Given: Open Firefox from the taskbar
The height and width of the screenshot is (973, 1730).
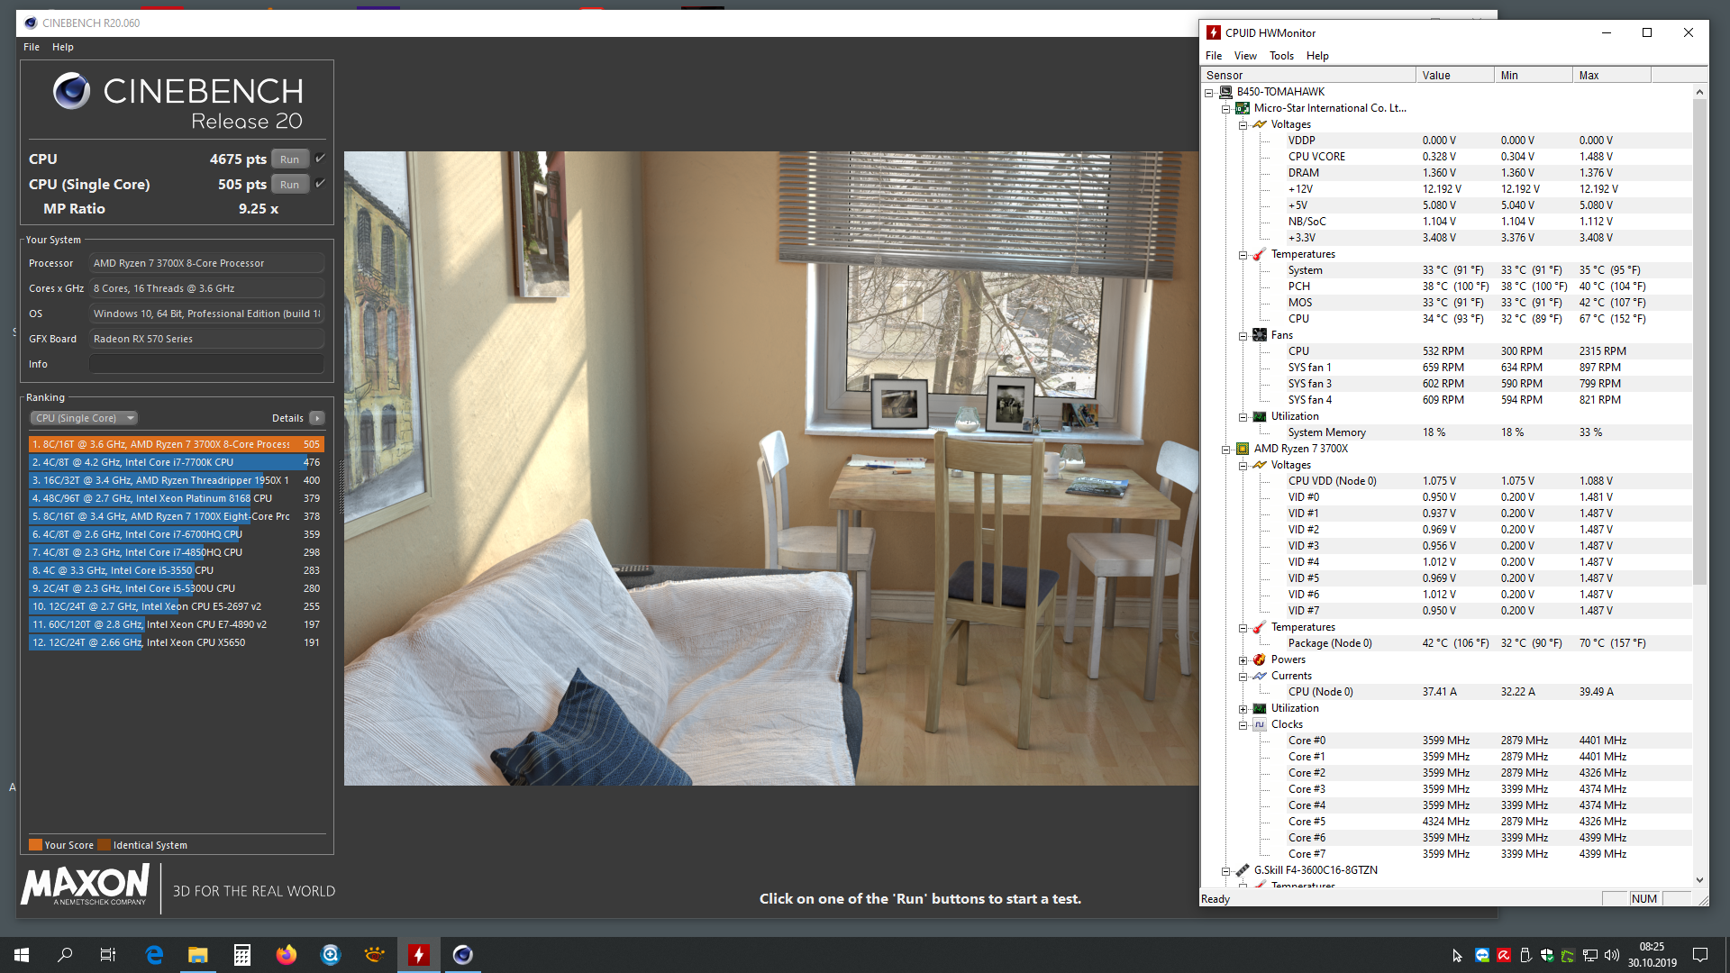Looking at the screenshot, I should (287, 955).
